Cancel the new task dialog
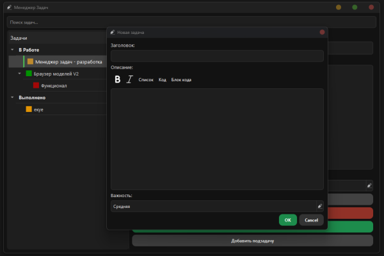The image size is (384, 256). point(311,220)
